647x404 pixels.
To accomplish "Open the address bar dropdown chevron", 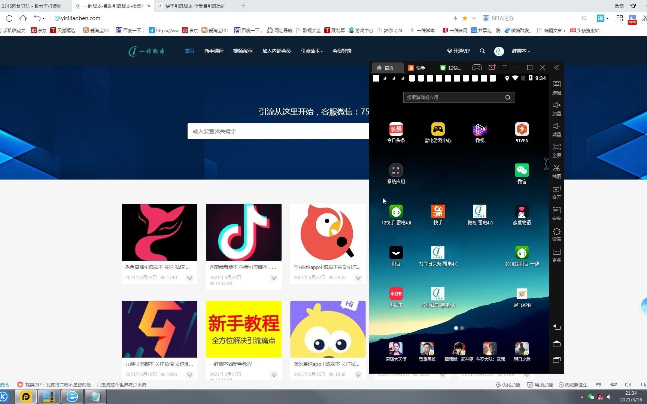I will point(474,18).
